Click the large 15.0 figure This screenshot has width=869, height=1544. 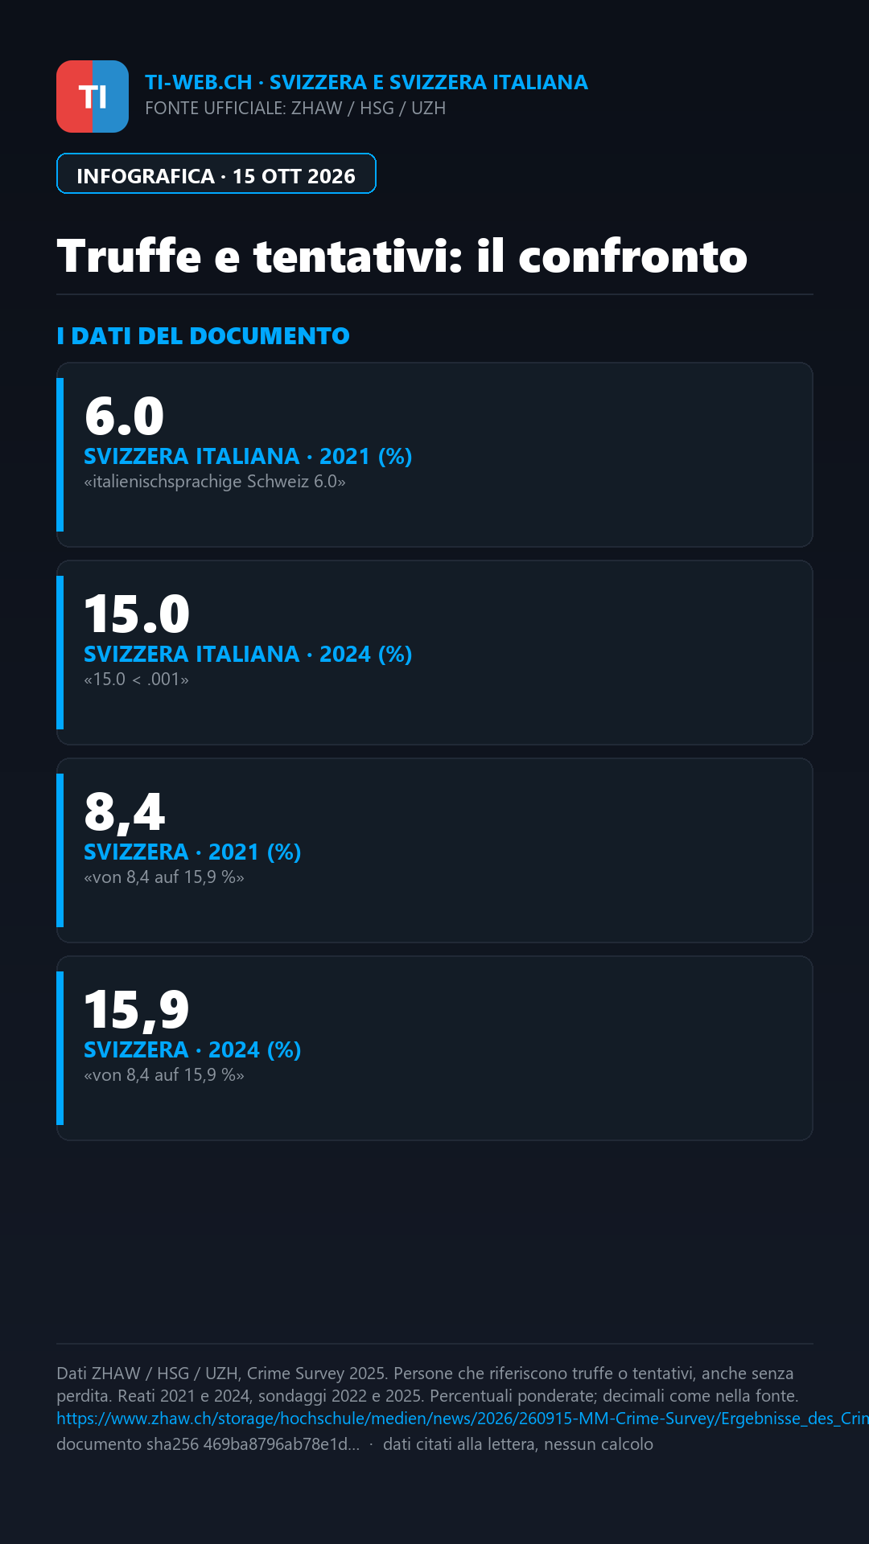(x=137, y=614)
